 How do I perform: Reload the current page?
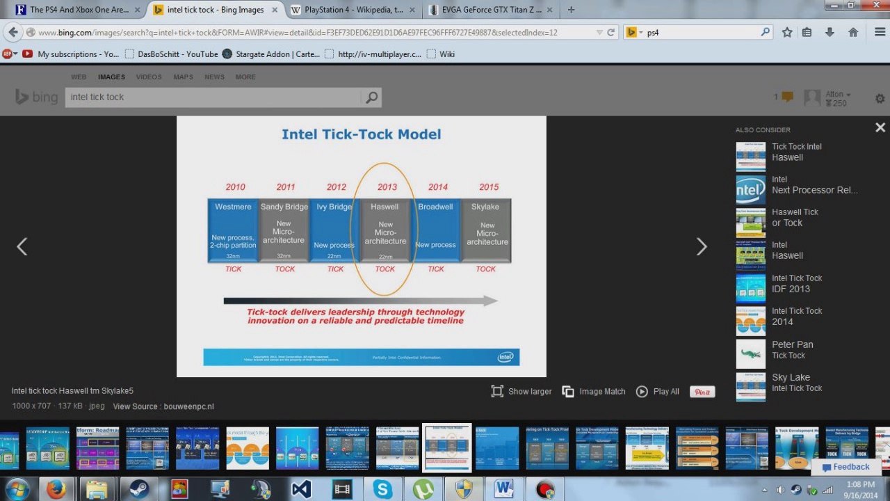pos(611,32)
